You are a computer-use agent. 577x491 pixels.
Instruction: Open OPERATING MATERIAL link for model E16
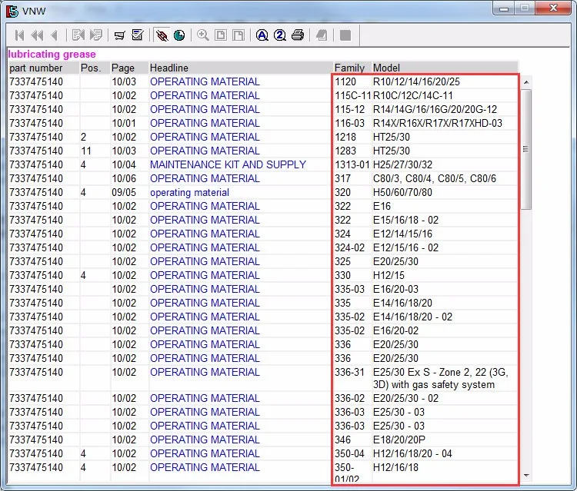[x=205, y=206]
